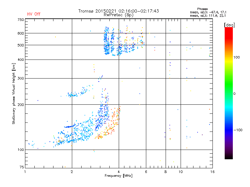Click the colorbar tick label '-100'
The image size is (250, 187).
[238, 130]
